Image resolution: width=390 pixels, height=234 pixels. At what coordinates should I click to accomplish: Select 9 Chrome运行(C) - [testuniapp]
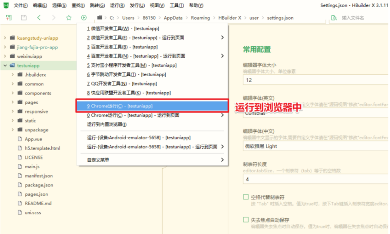click(152, 106)
